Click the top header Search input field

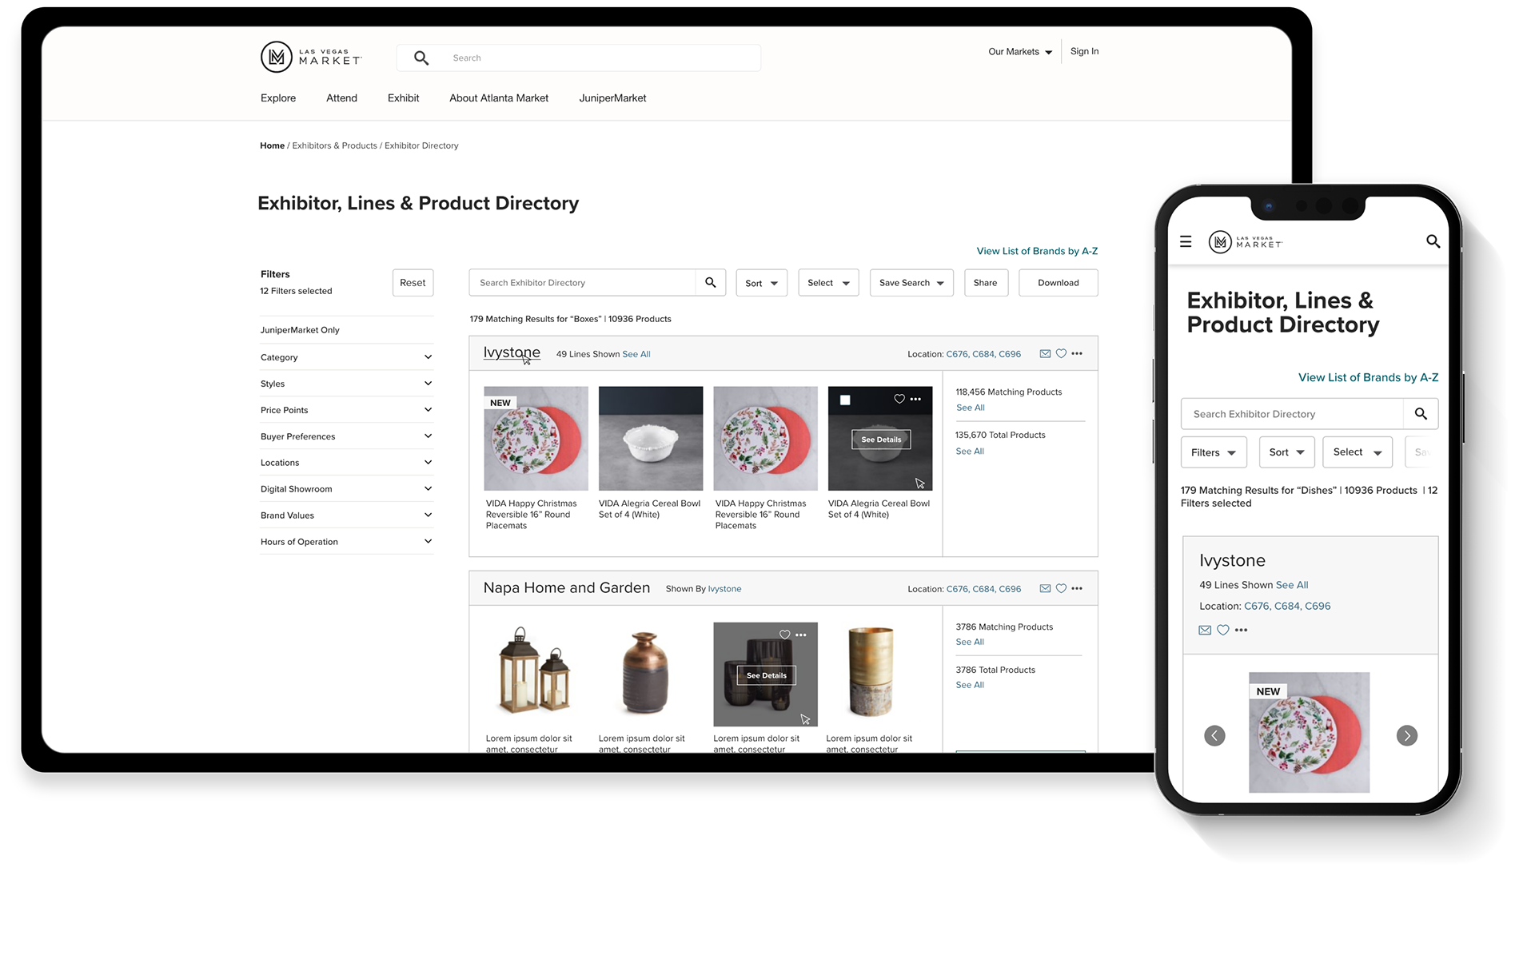pos(579,58)
